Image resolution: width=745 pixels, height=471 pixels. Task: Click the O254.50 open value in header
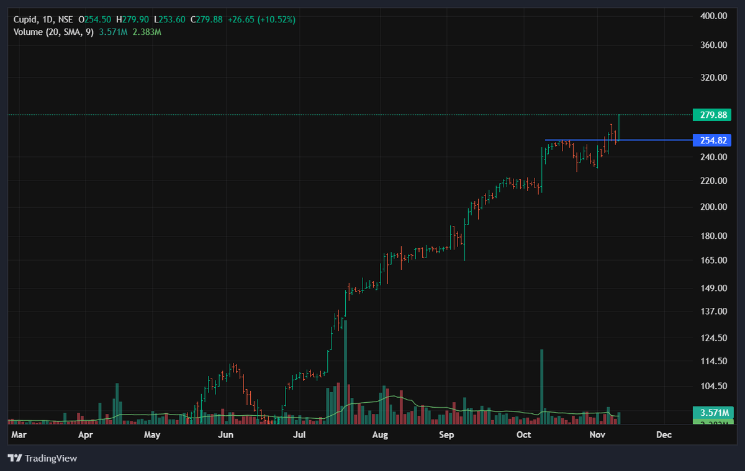[95, 20]
